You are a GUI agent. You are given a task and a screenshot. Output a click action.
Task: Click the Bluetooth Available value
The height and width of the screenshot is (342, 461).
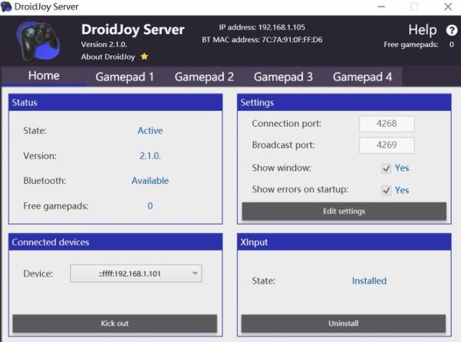pyautogui.click(x=150, y=180)
